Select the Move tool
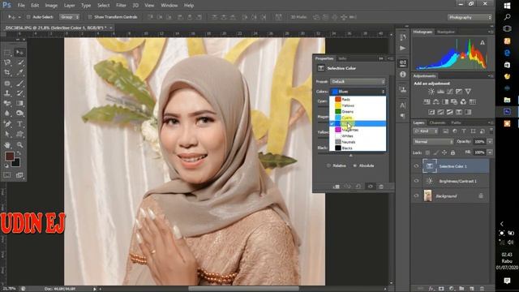 [x=19, y=52]
